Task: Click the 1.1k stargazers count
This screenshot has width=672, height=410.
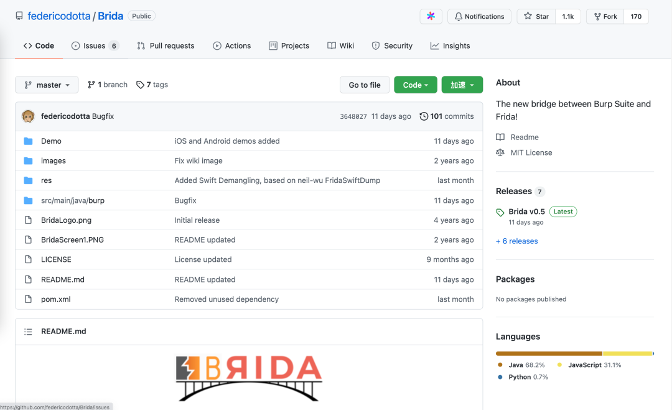Action: pyautogui.click(x=568, y=16)
